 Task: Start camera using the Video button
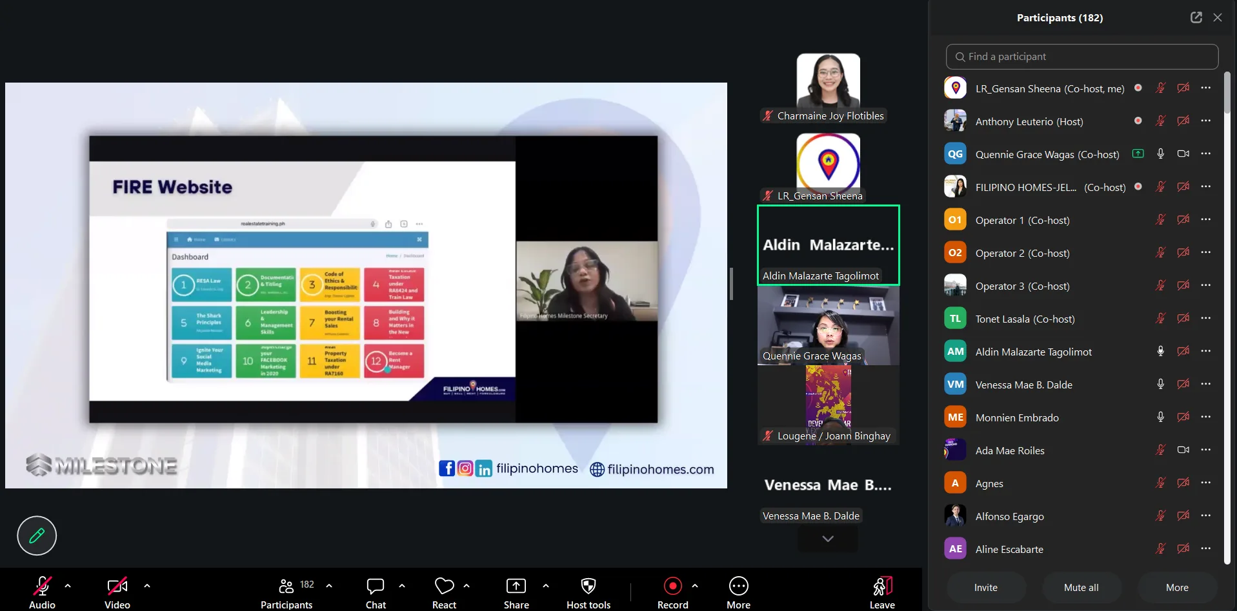[117, 592]
